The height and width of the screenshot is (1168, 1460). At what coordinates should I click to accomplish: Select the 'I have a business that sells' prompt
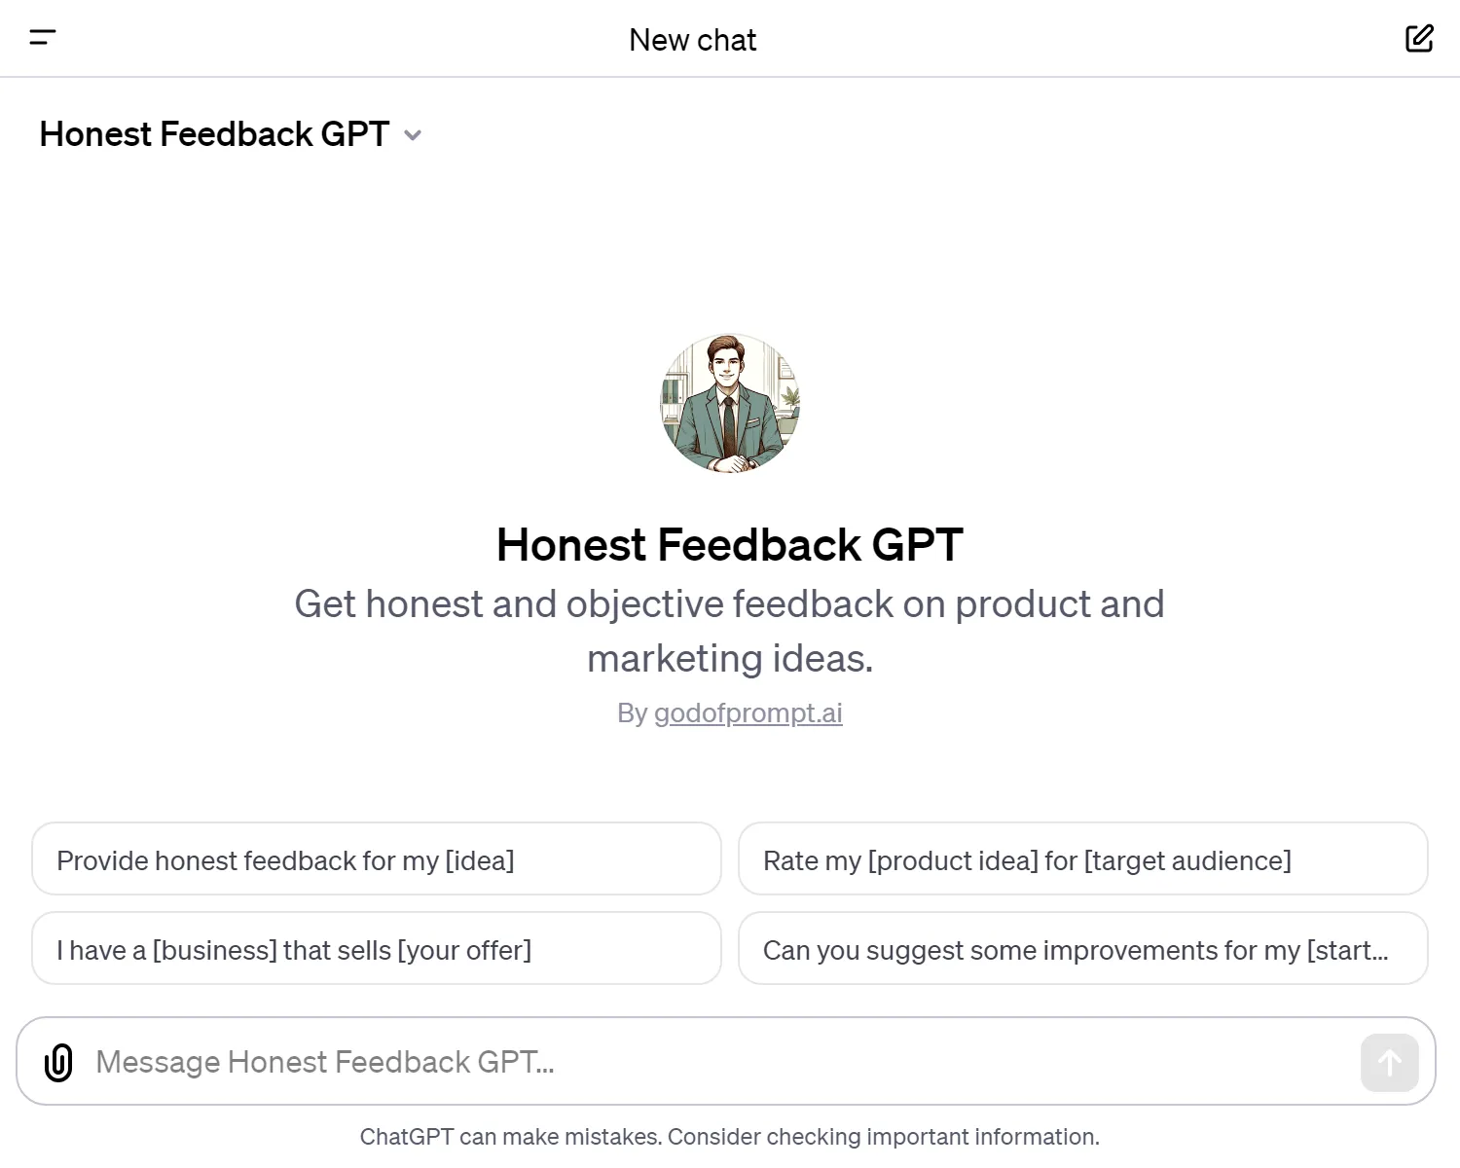coord(377,949)
